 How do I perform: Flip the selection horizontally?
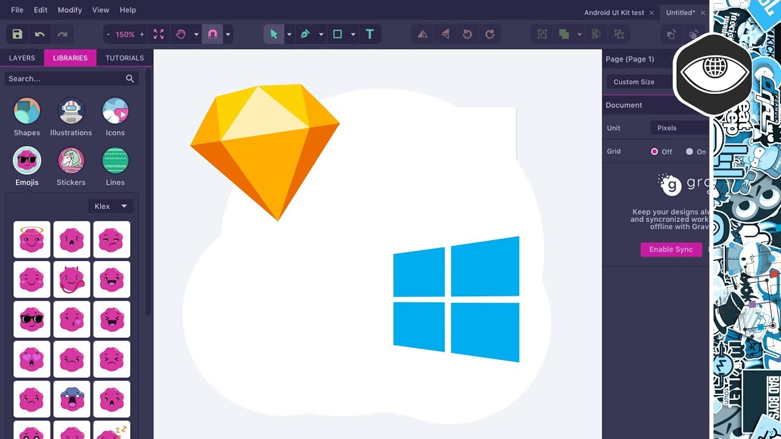(x=422, y=34)
